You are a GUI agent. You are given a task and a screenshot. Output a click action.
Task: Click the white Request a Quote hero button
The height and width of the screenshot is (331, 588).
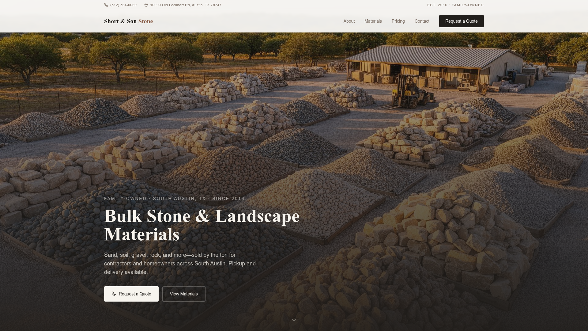pyautogui.click(x=131, y=294)
